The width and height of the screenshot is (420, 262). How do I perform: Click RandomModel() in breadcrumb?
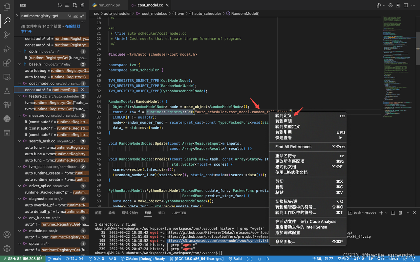243,13
